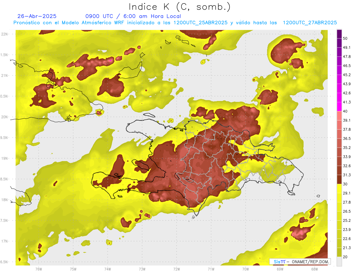
Task: Click the '19N' latitude label
Action: [x=5, y=158]
